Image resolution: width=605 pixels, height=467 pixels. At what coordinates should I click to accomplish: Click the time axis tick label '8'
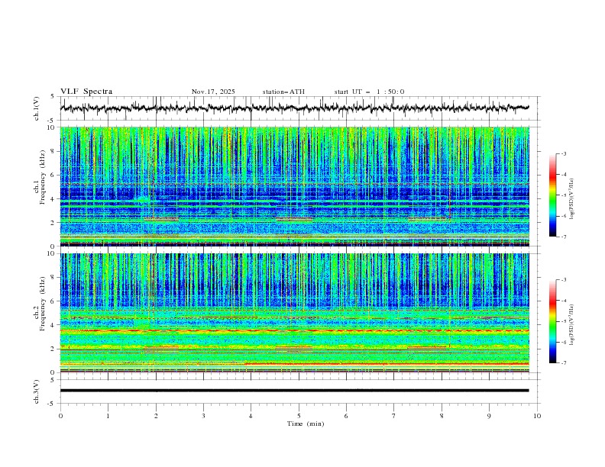442,416
